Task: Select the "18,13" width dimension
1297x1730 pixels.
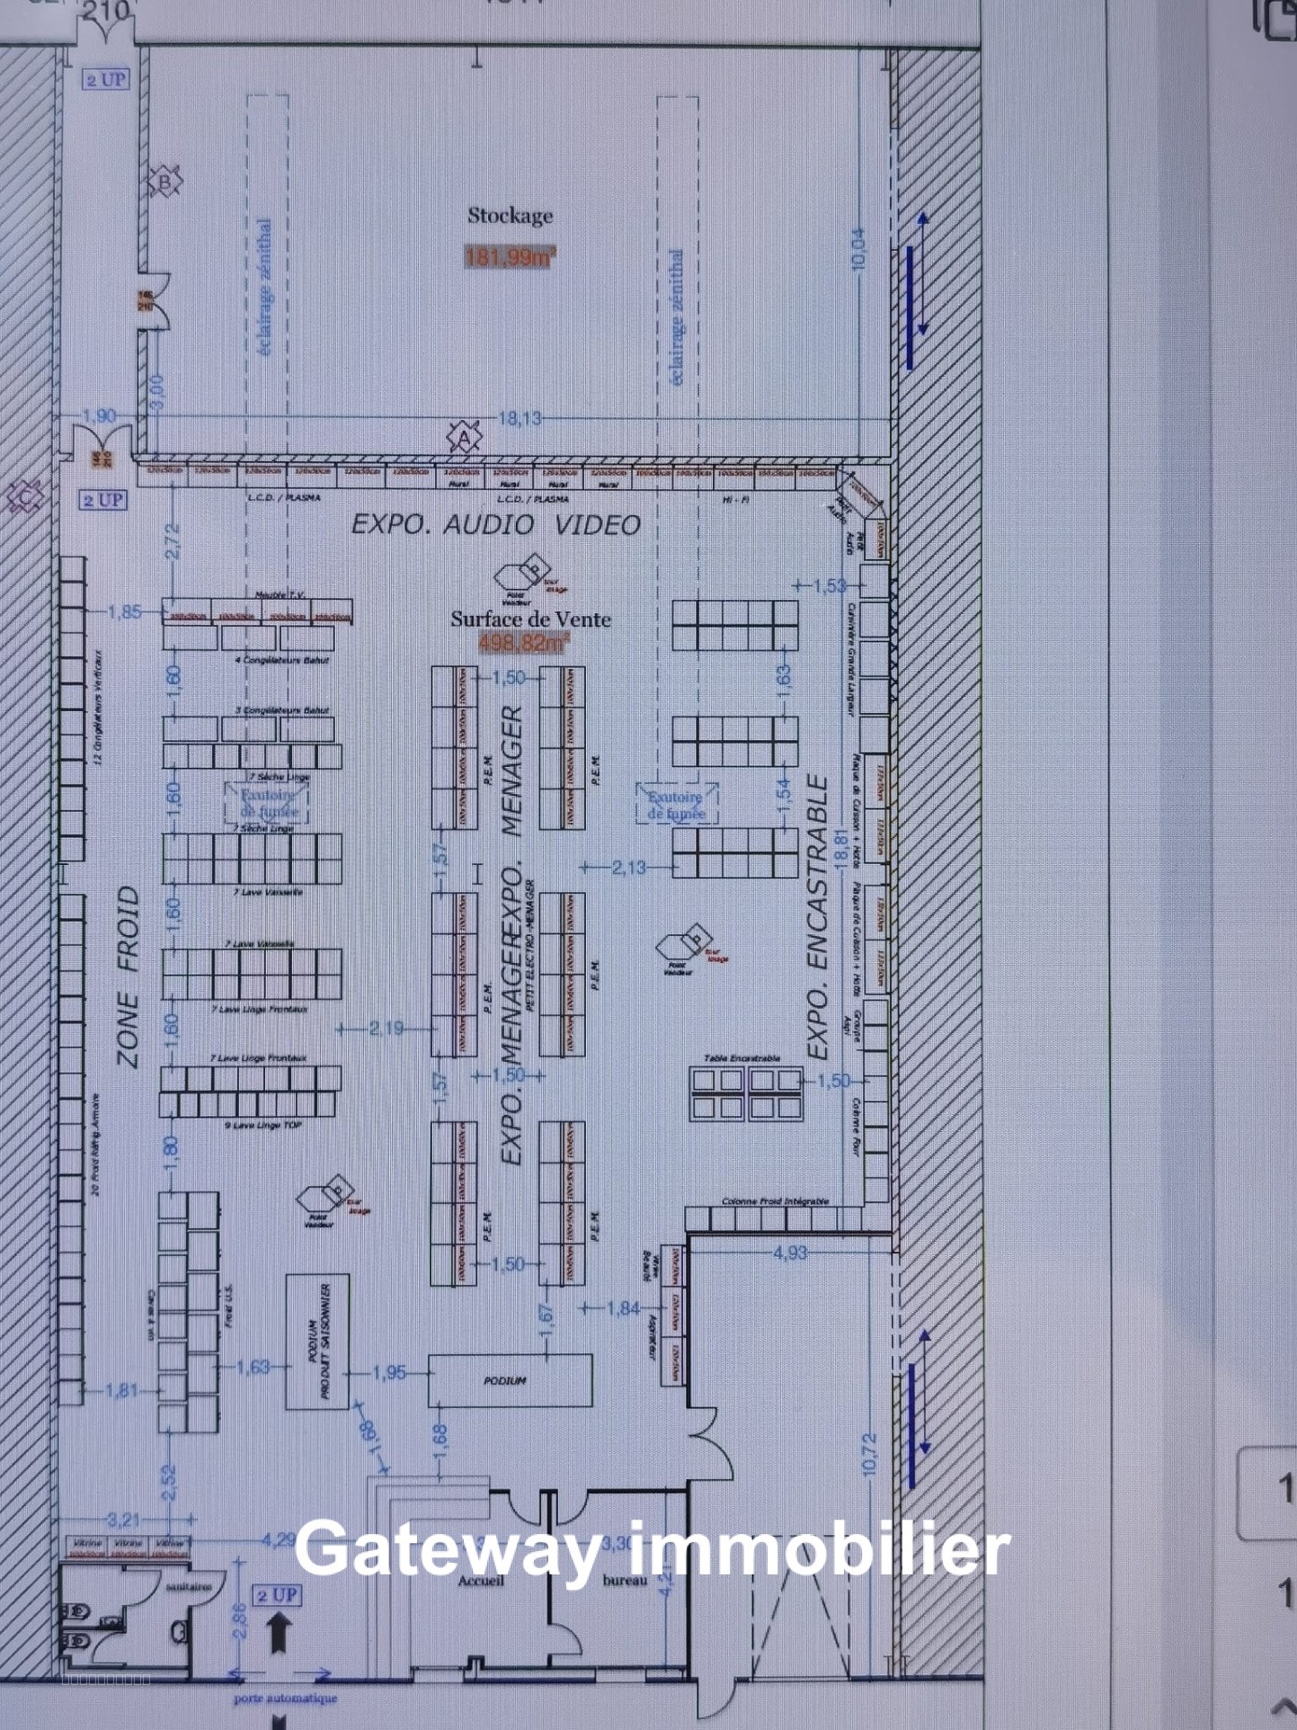Action: pyautogui.click(x=520, y=418)
